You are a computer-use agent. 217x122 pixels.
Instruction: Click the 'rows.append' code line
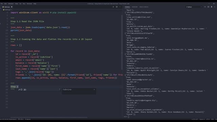pos(66,78)
